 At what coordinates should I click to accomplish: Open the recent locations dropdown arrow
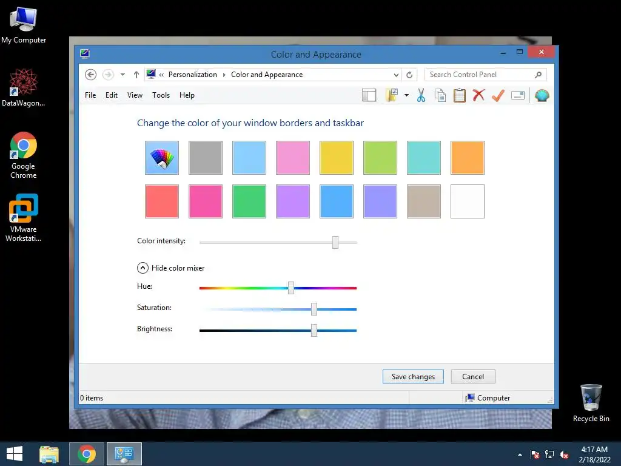[x=123, y=75]
